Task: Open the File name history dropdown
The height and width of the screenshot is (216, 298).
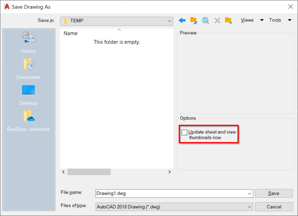Action: coord(250,193)
